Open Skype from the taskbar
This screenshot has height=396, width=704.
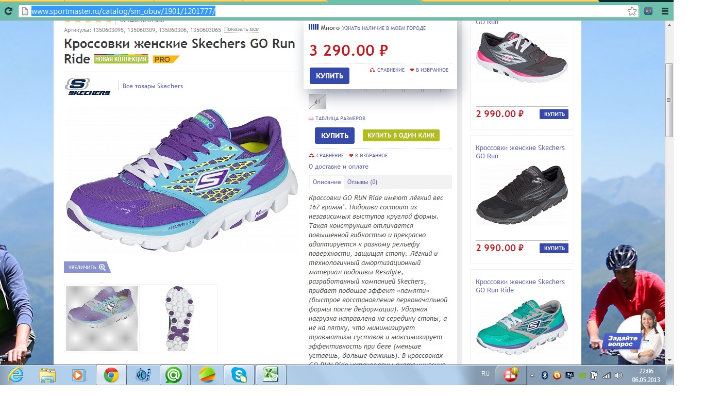pos(239,375)
